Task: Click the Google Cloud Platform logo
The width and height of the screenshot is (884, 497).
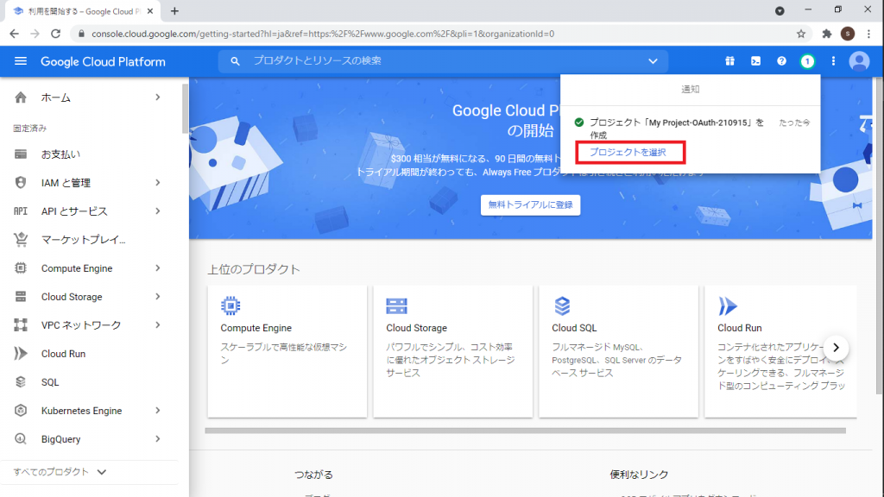Action: tap(106, 61)
